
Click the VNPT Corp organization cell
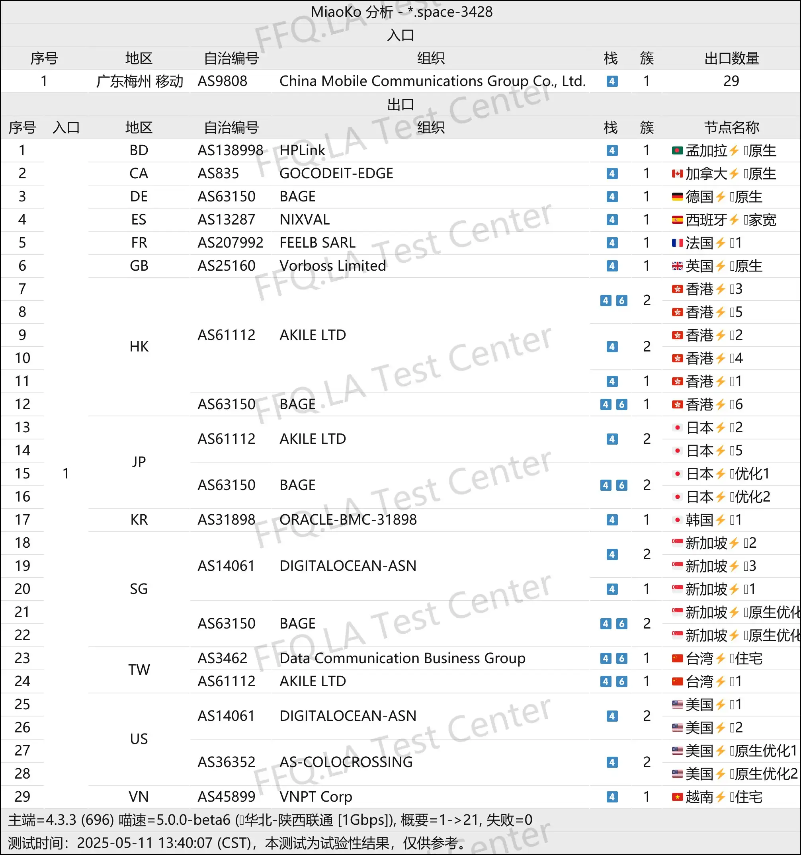point(316,797)
